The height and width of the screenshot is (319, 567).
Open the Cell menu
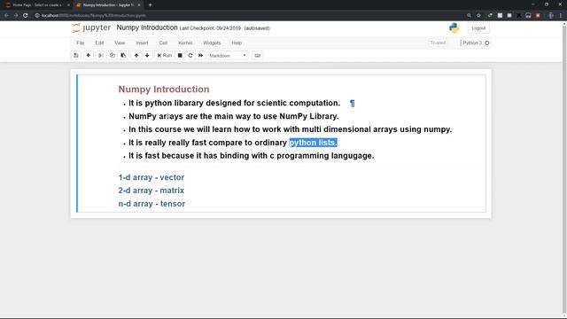pyautogui.click(x=163, y=43)
